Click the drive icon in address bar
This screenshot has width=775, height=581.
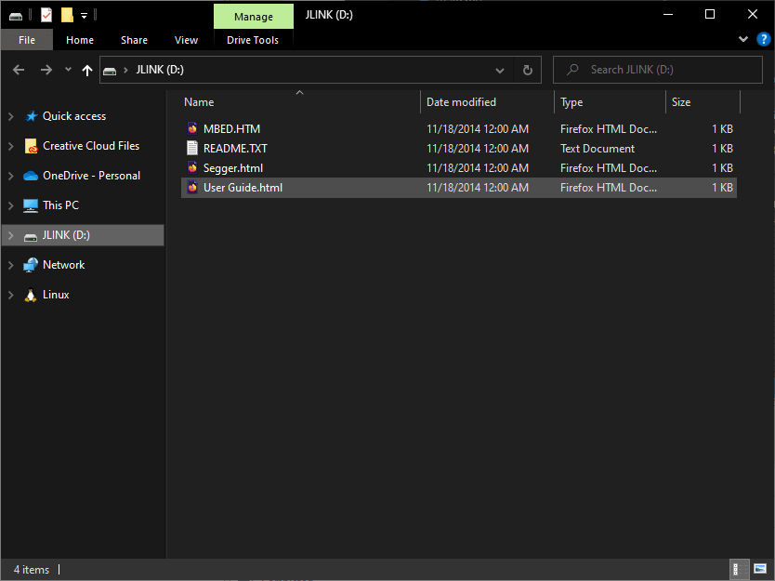click(110, 71)
